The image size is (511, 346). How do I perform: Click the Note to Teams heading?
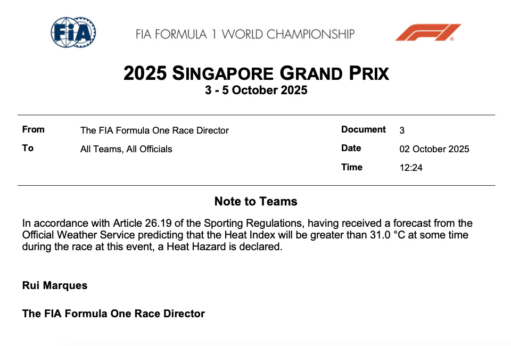point(256,201)
